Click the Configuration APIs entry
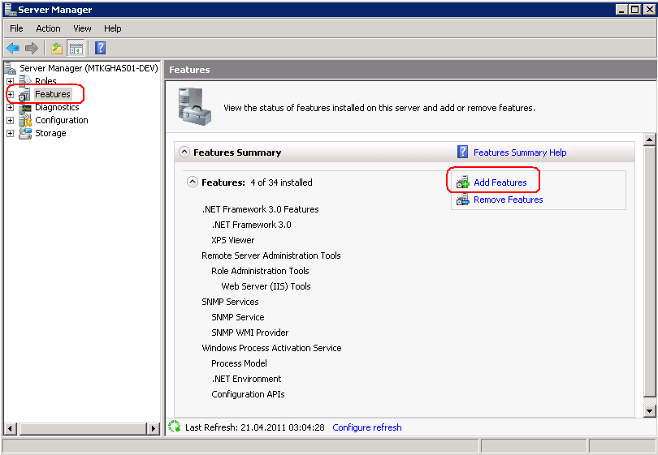Viewport: 658px width, 455px height. [248, 394]
